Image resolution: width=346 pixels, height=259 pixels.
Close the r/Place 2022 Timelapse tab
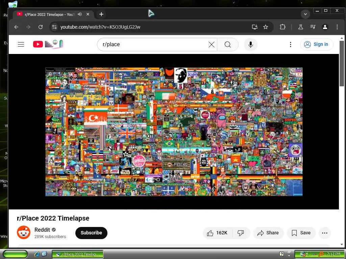88,14
